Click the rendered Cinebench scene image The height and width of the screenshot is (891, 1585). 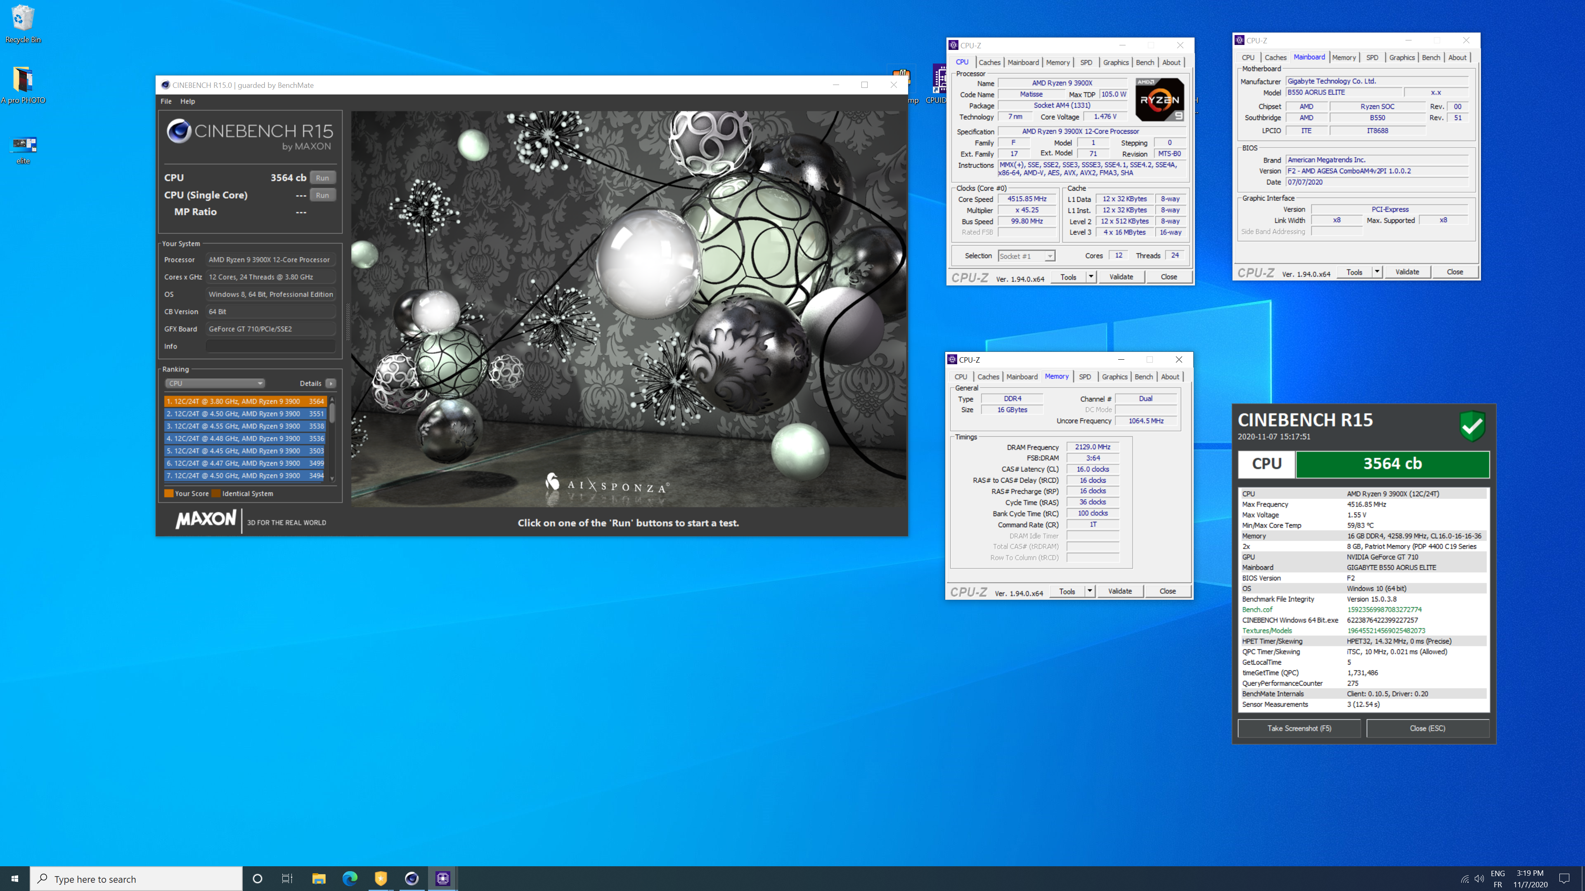point(629,309)
